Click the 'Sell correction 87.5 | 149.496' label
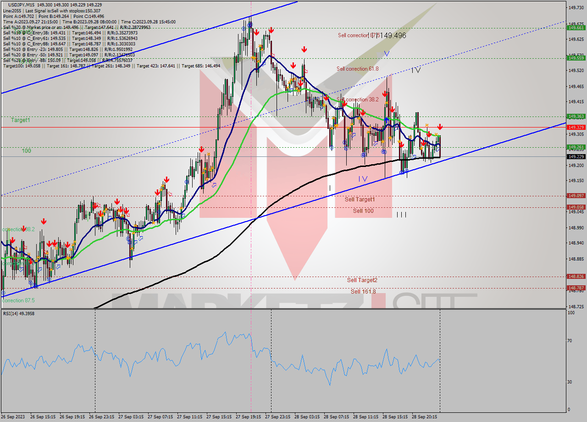The image size is (587, 422). pos(372,35)
